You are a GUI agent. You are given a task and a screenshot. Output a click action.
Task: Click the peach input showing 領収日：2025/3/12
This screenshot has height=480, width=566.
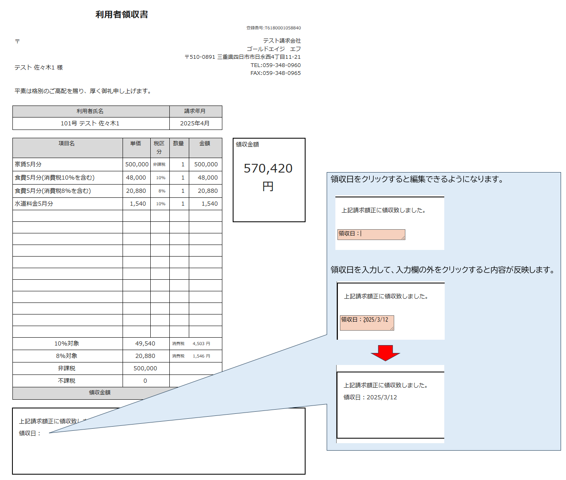tap(366, 322)
